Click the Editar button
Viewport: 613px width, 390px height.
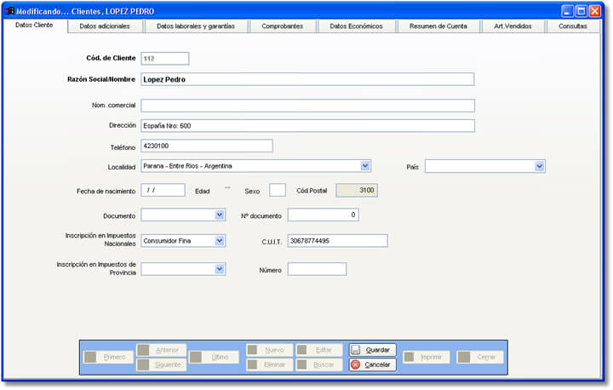click(319, 350)
